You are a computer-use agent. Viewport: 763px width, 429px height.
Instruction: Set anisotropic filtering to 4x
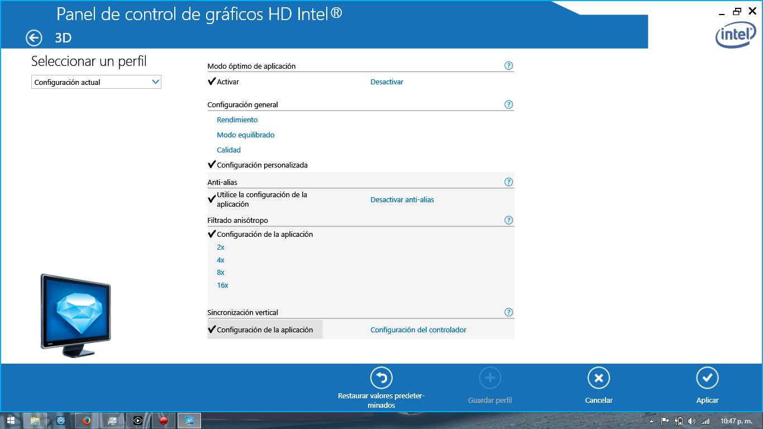pyautogui.click(x=221, y=260)
